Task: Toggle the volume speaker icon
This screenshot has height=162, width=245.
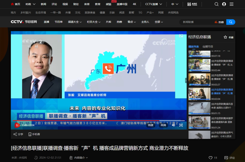Action: point(174,125)
